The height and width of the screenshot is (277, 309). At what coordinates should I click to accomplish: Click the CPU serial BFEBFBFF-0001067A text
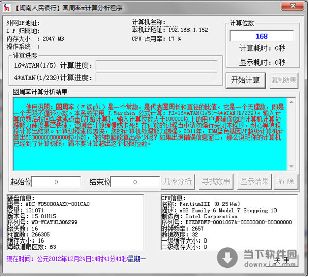click(239, 222)
